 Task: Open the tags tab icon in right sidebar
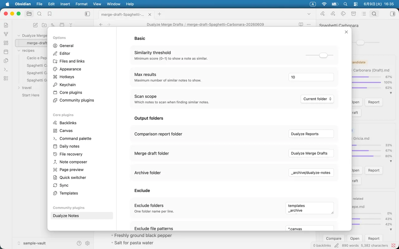point(343,14)
